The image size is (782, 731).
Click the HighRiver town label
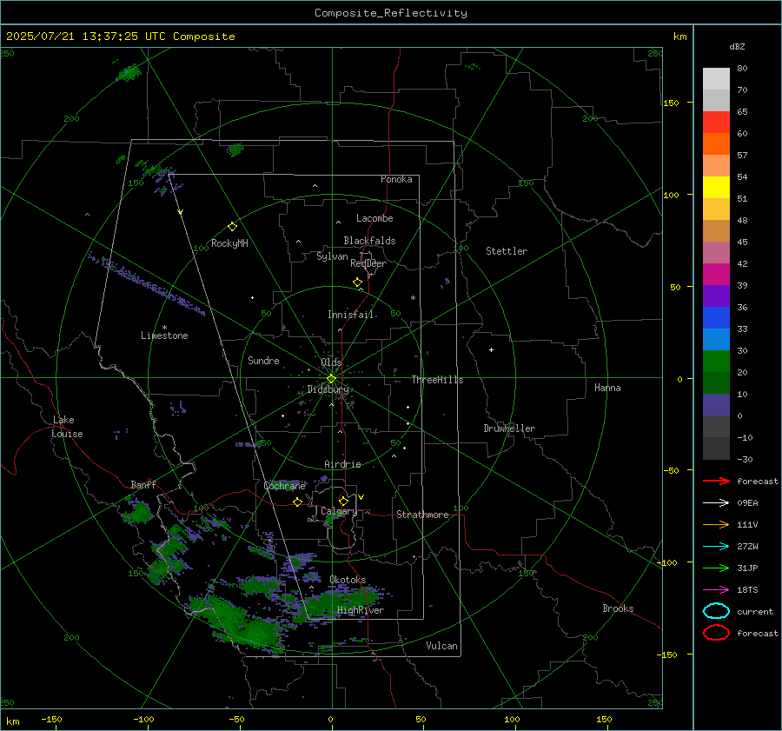(x=361, y=610)
